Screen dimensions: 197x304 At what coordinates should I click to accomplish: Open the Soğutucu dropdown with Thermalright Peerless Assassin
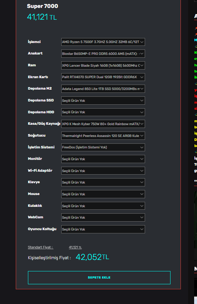103,136
